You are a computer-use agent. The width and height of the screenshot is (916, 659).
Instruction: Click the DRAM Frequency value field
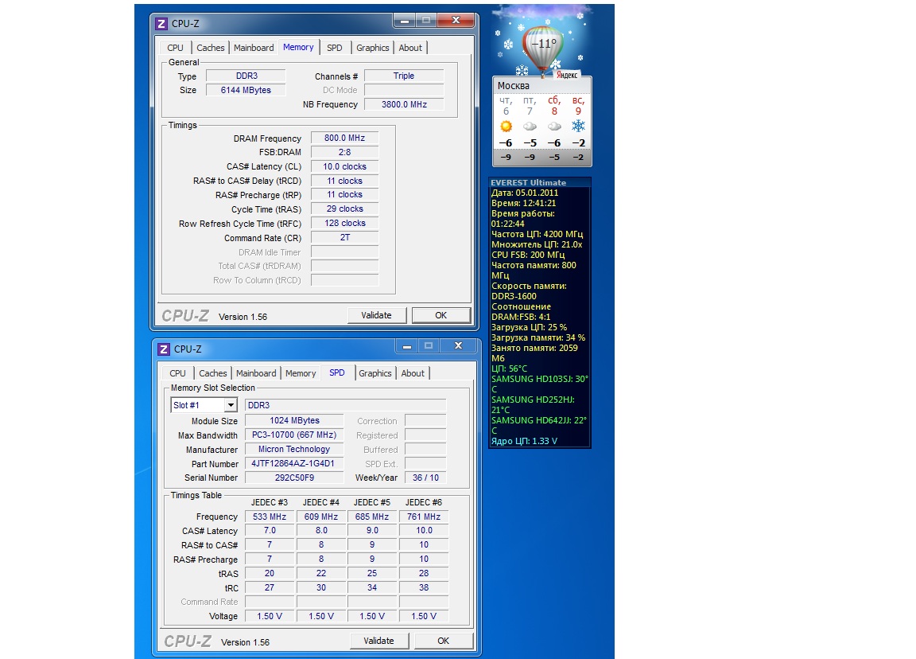(344, 138)
